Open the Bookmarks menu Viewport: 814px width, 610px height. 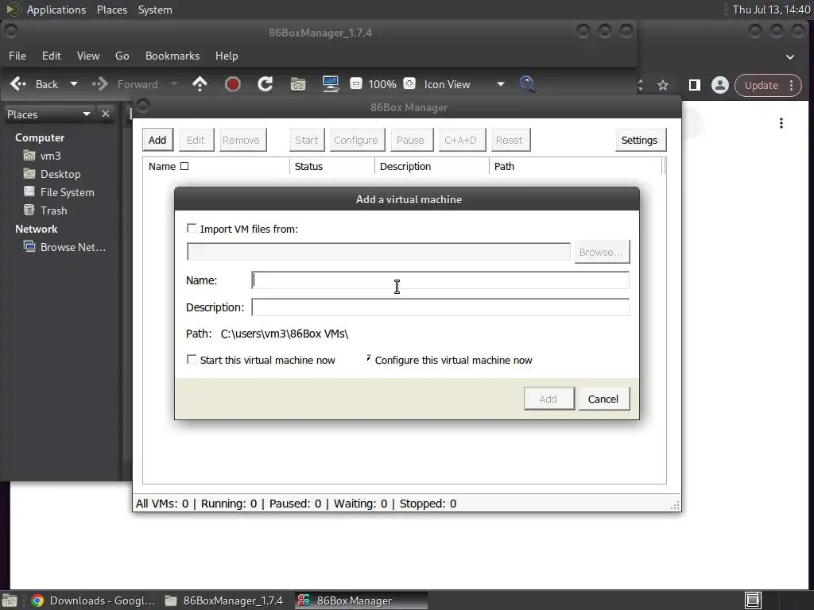(172, 56)
